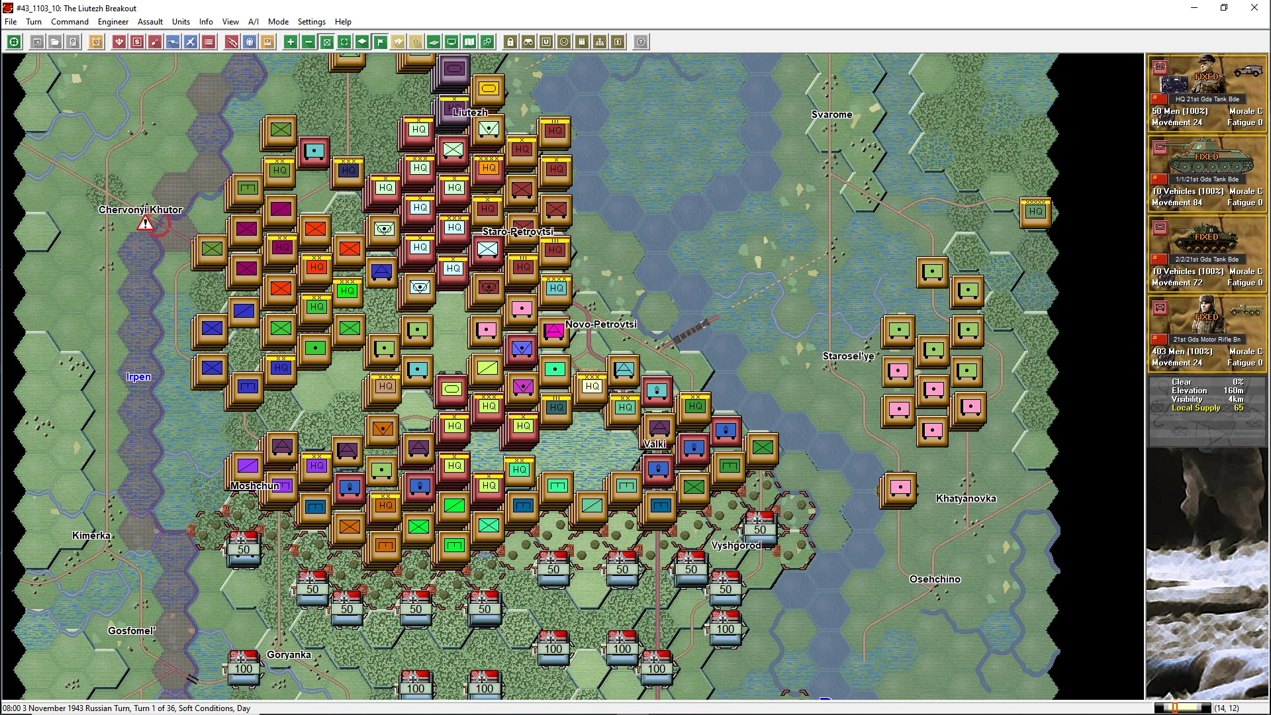The width and height of the screenshot is (1271, 715).
Task: Open the File menu
Action: coord(11,22)
